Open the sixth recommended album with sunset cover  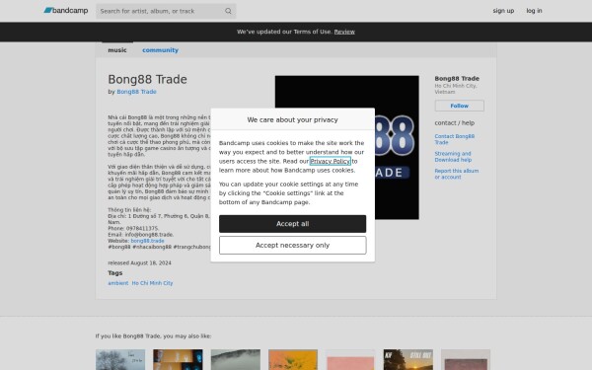(408, 359)
